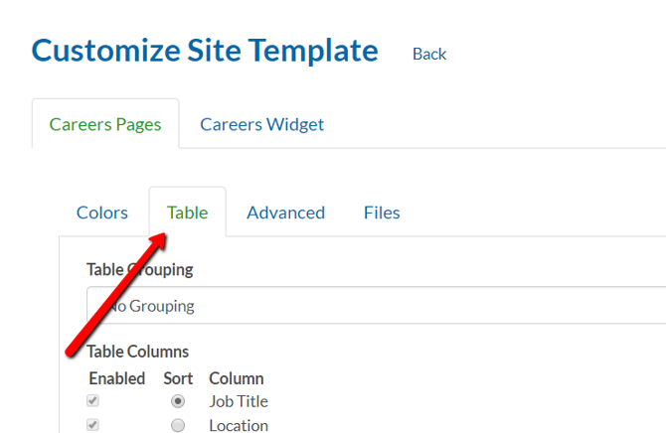666x433 pixels.
Task: Select the Table sub-tab
Action: (187, 213)
